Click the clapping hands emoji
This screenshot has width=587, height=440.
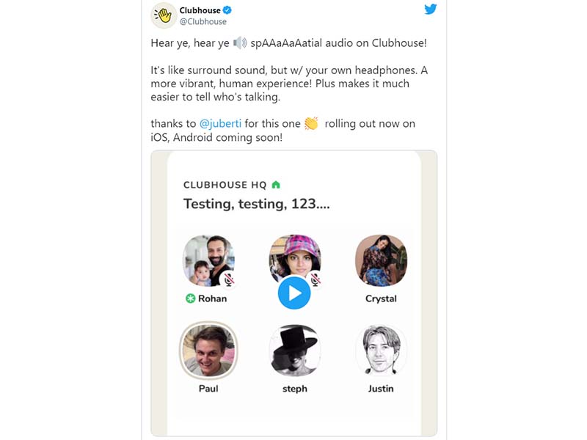pyautogui.click(x=311, y=124)
